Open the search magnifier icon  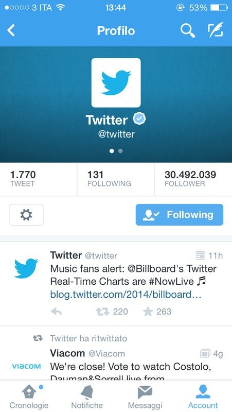pyautogui.click(x=188, y=30)
